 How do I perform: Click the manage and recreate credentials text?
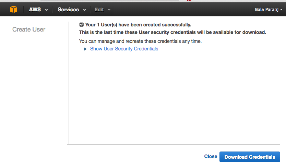[x=140, y=41]
